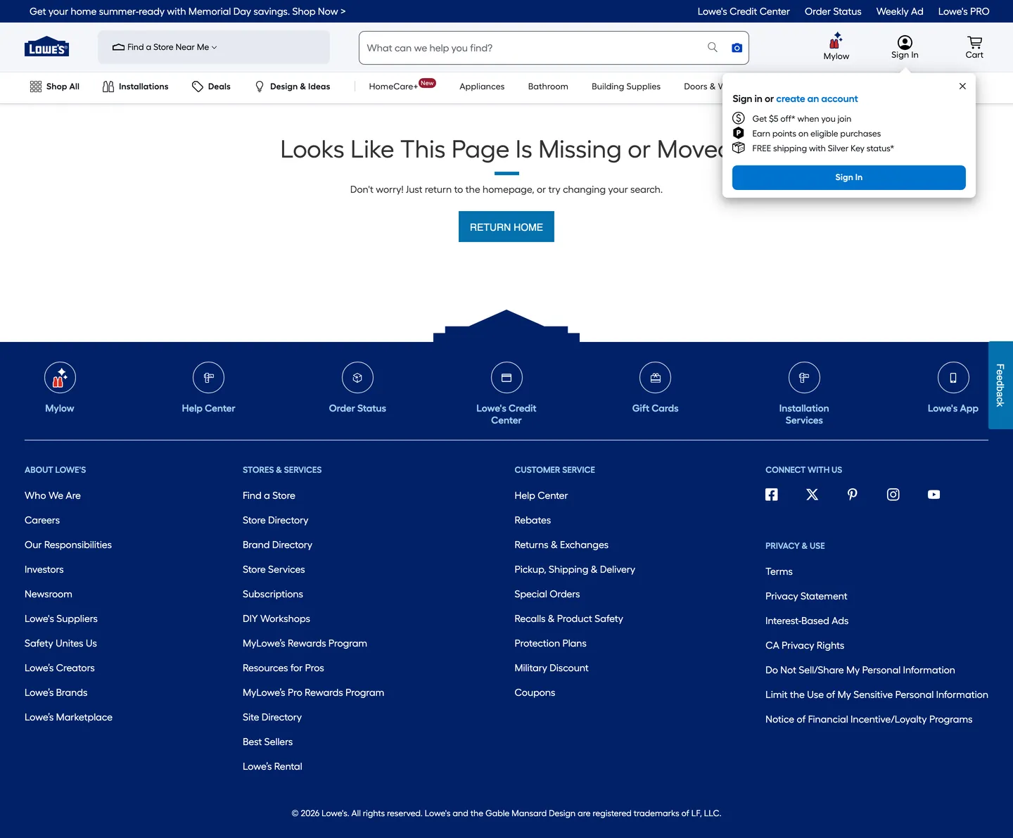Open the shopping Cart
The image size is (1013, 838).
[974, 47]
